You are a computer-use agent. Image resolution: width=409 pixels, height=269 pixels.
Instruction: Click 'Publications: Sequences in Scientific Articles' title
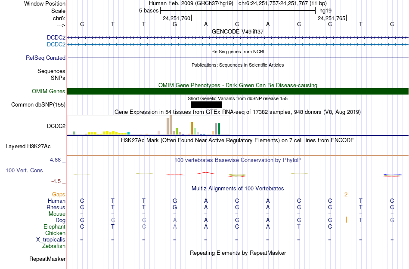tap(238, 65)
